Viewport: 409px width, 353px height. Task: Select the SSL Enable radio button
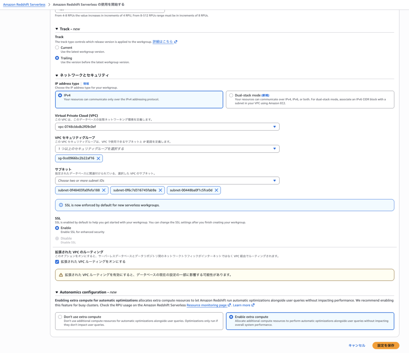[57, 228]
